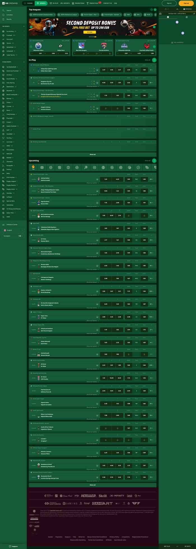Open the Search option in the sidebar
Viewport: 196px width, 549px height.
9,10
